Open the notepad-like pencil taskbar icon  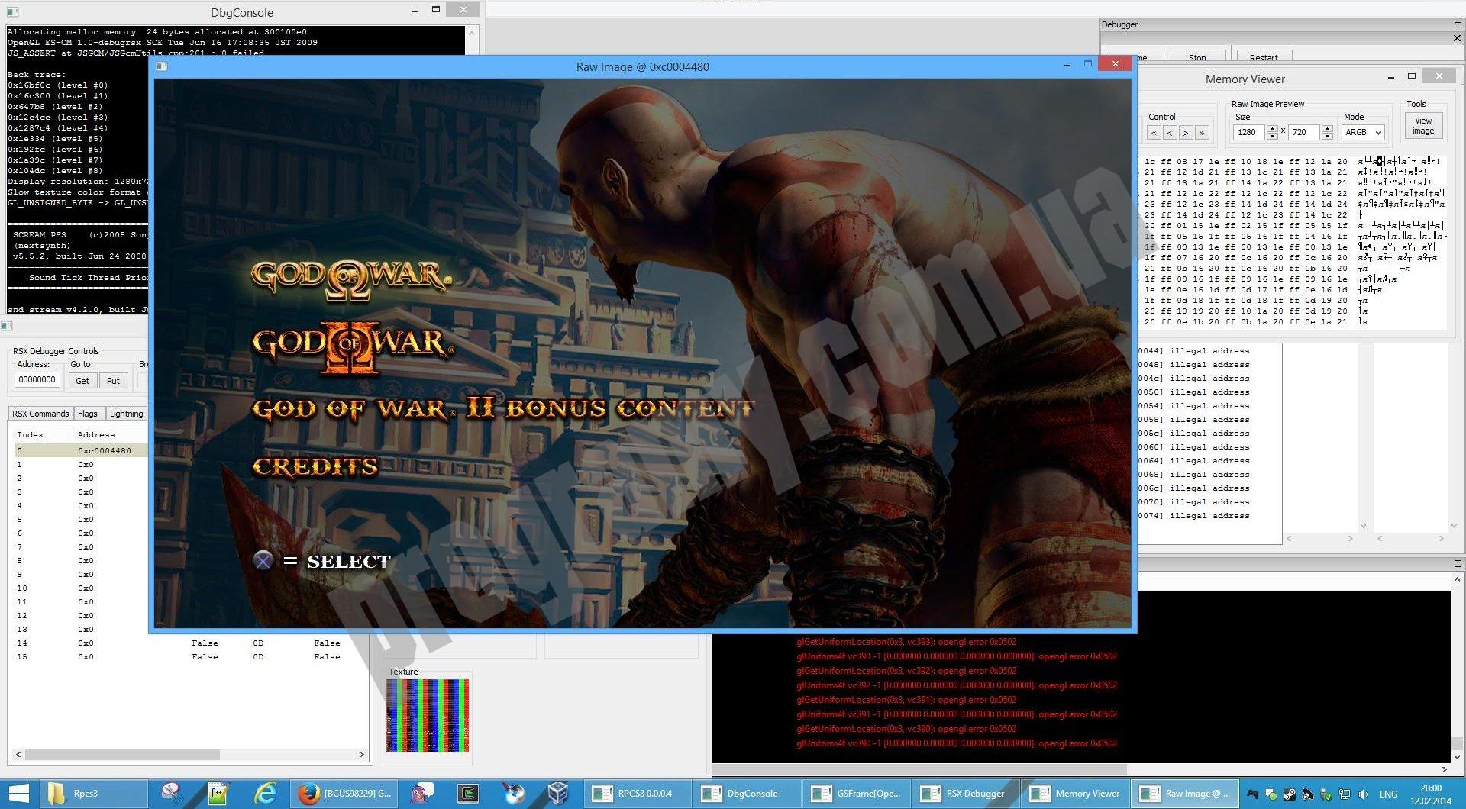(x=219, y=794)
